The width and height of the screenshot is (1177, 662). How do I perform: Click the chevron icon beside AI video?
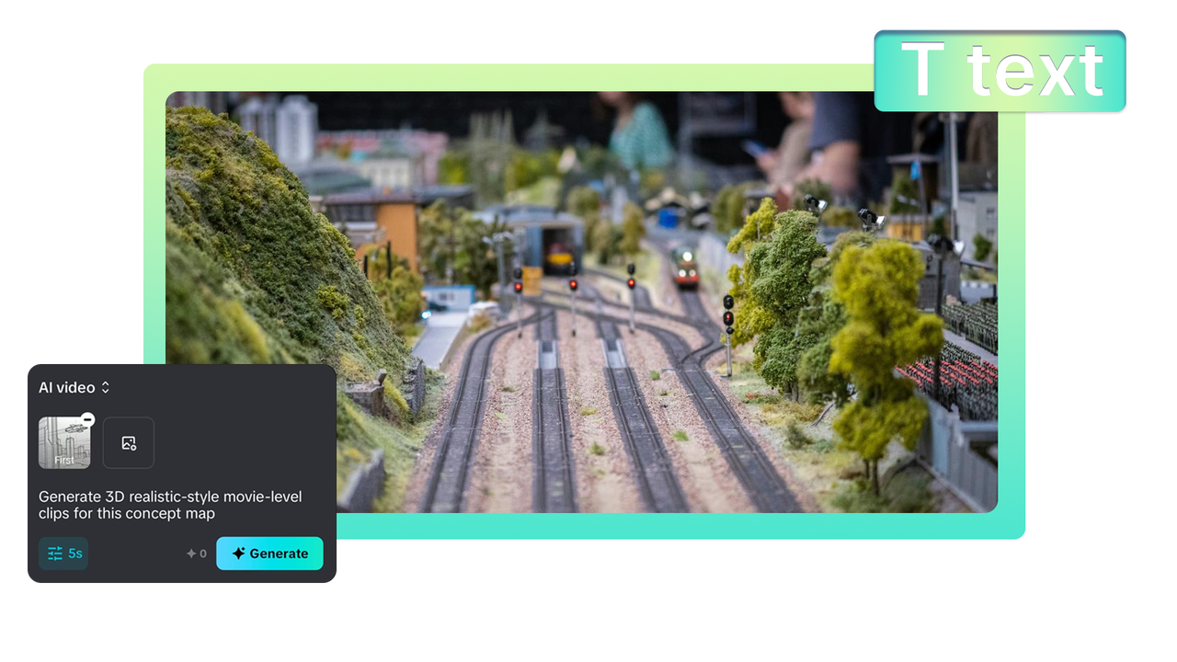[105, 387]
